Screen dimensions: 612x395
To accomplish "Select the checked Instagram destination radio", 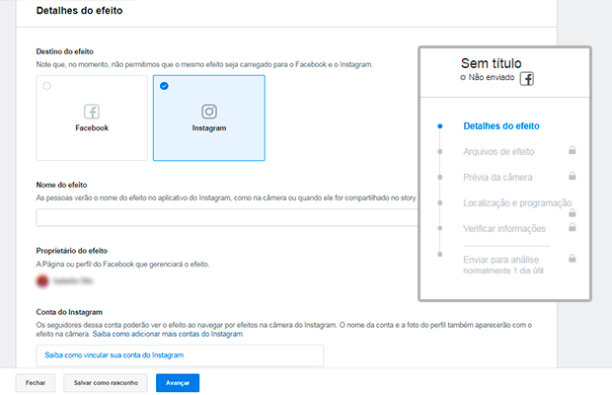I will click(x=164, y=86).
